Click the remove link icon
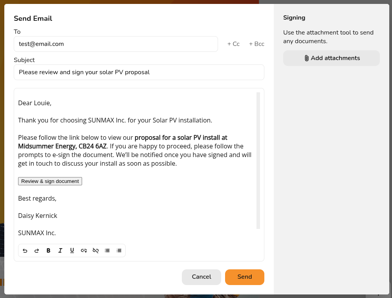The width and height of the screenshot is (392, 298). coord(95,250)
